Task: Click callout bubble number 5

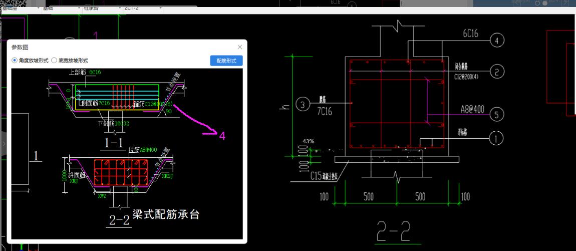Action: pyautogui.click(x=497, y=114)
